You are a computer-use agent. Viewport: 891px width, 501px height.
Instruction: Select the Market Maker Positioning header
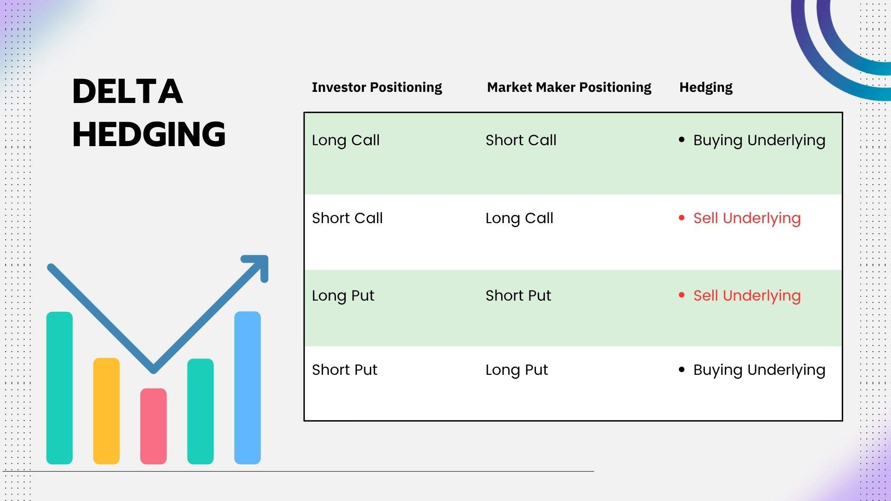pos(569,87)
